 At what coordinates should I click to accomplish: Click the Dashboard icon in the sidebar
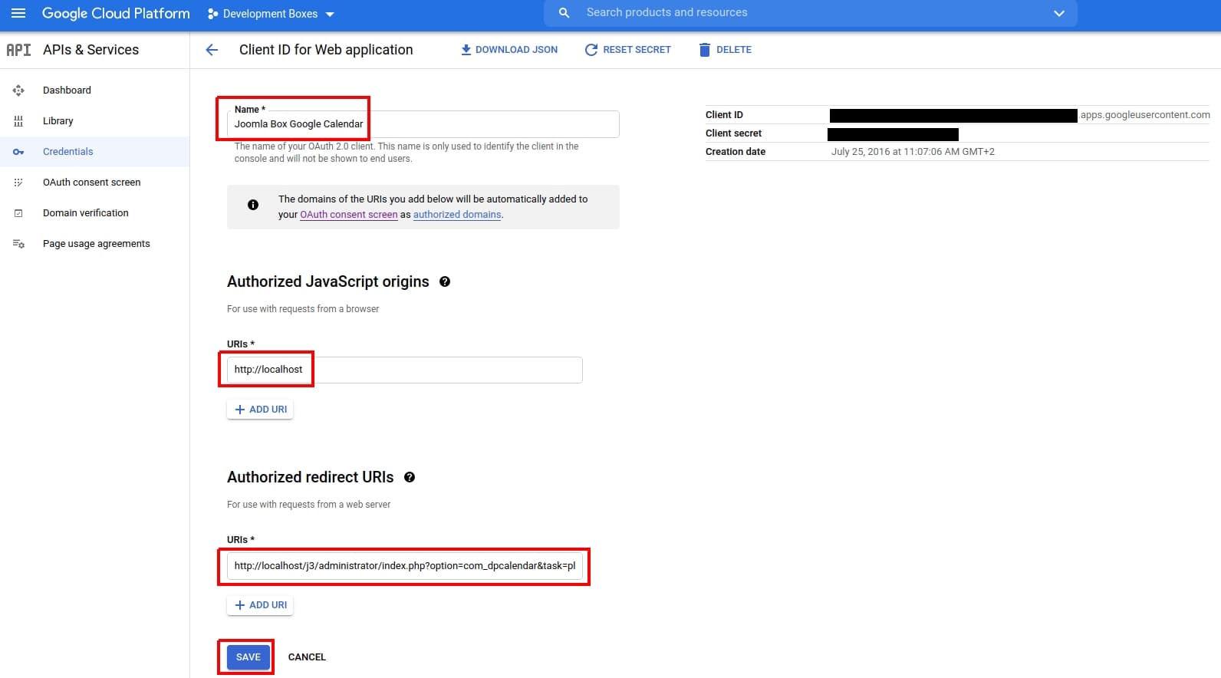(x=18, y=91)
